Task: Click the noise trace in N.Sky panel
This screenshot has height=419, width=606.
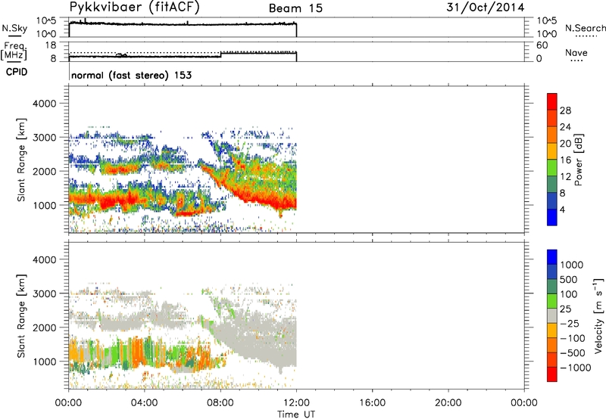Action: (183, 24)
